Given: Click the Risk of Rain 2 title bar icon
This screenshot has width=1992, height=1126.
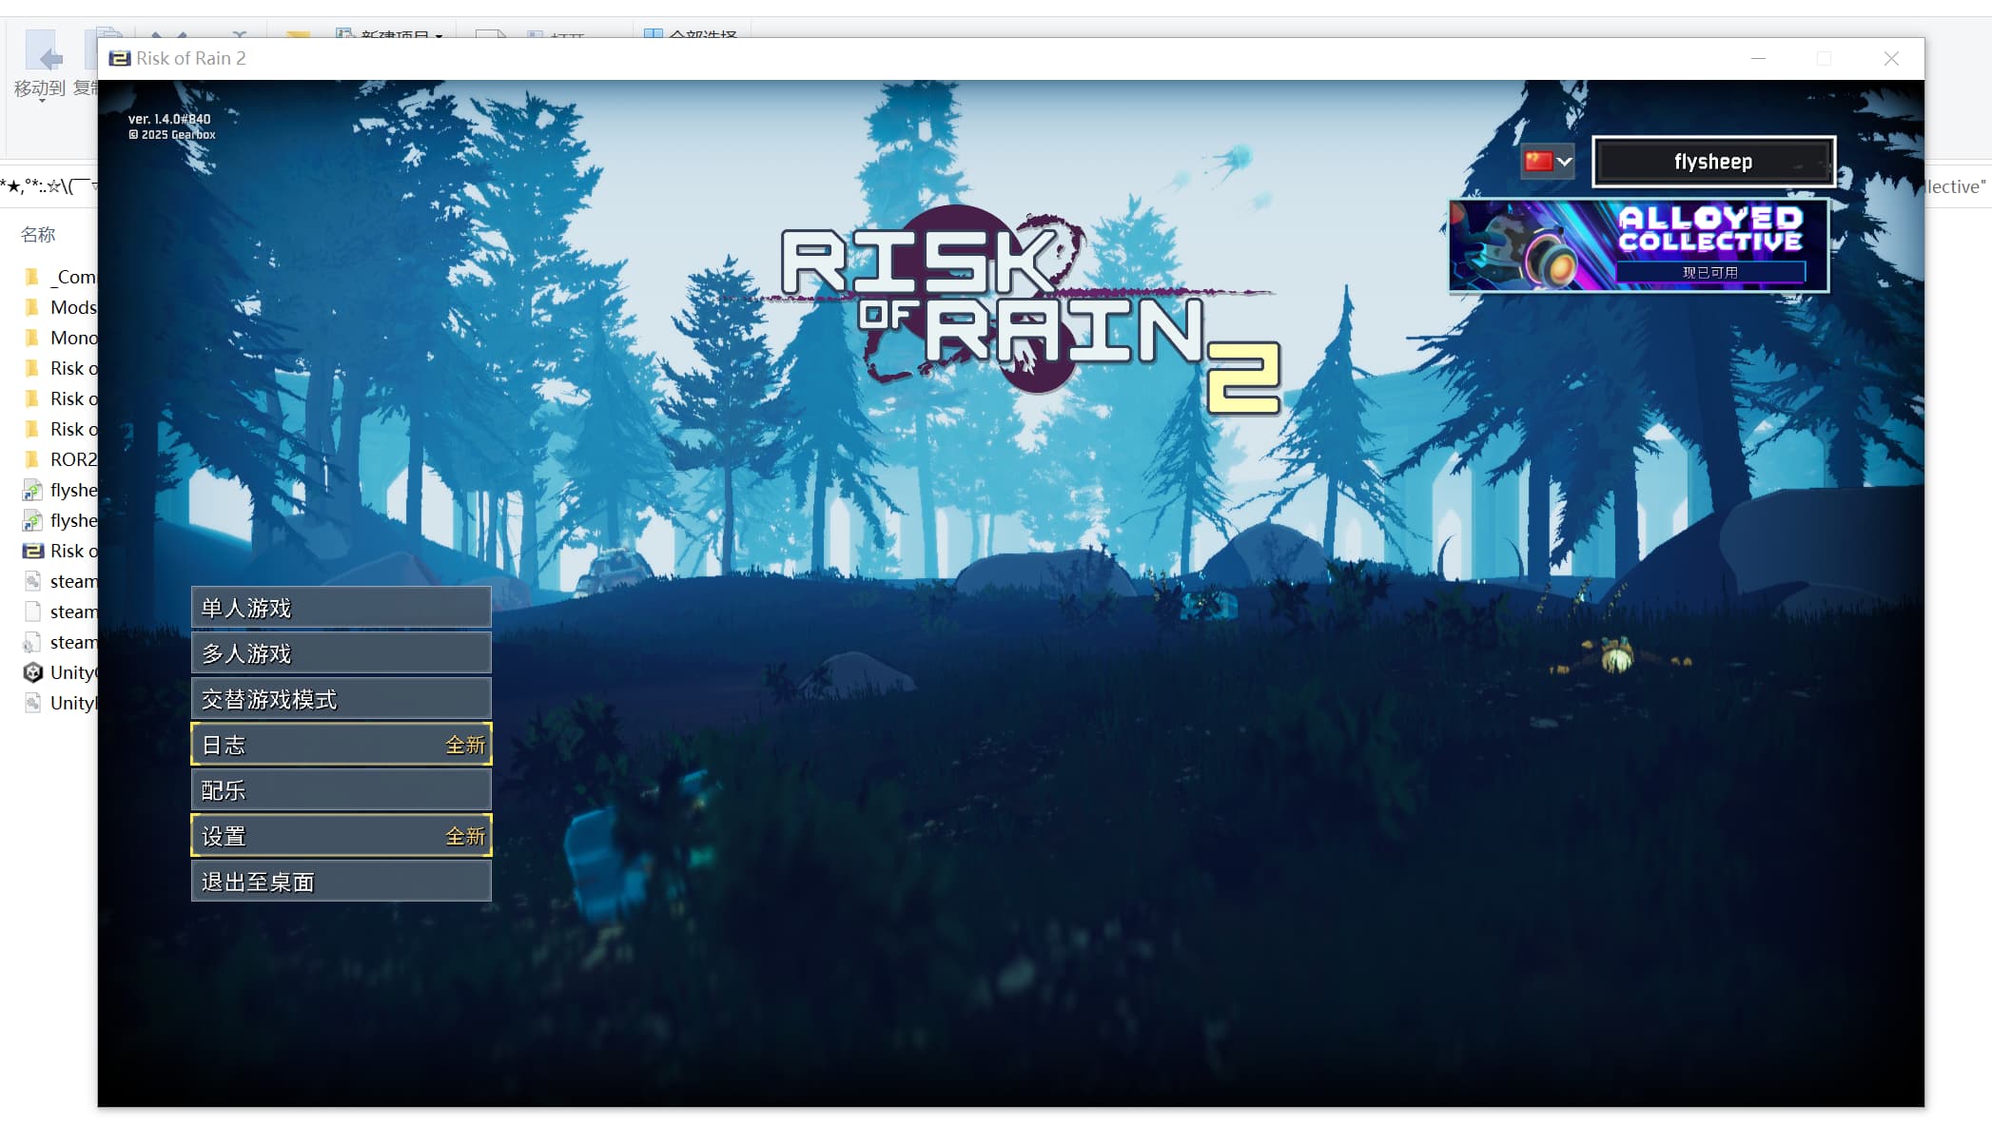Looking at the screenshot, I should [x=119, y=58].
